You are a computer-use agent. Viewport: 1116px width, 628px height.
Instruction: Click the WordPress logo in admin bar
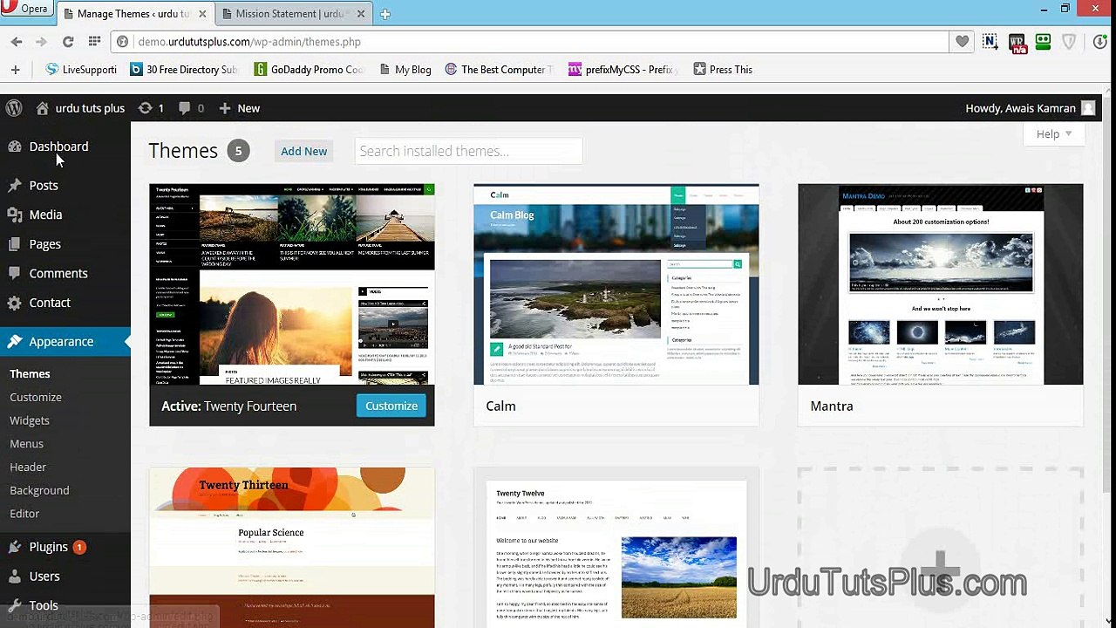[14, 108]
